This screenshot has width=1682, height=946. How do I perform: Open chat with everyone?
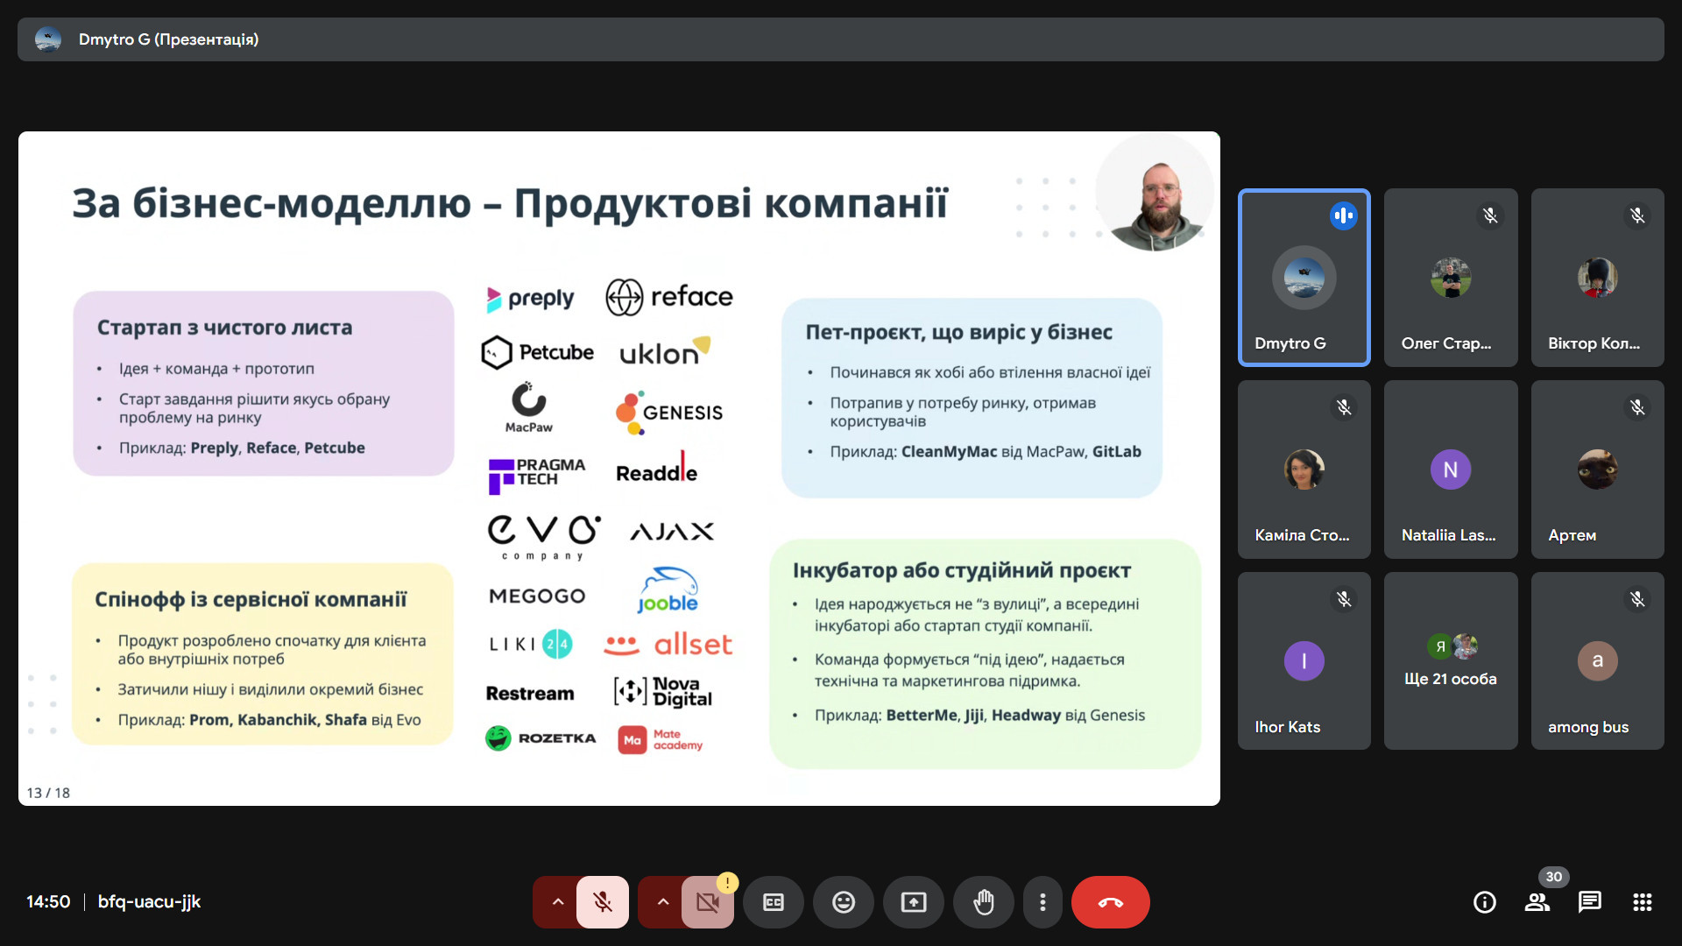click(1590, 902)
